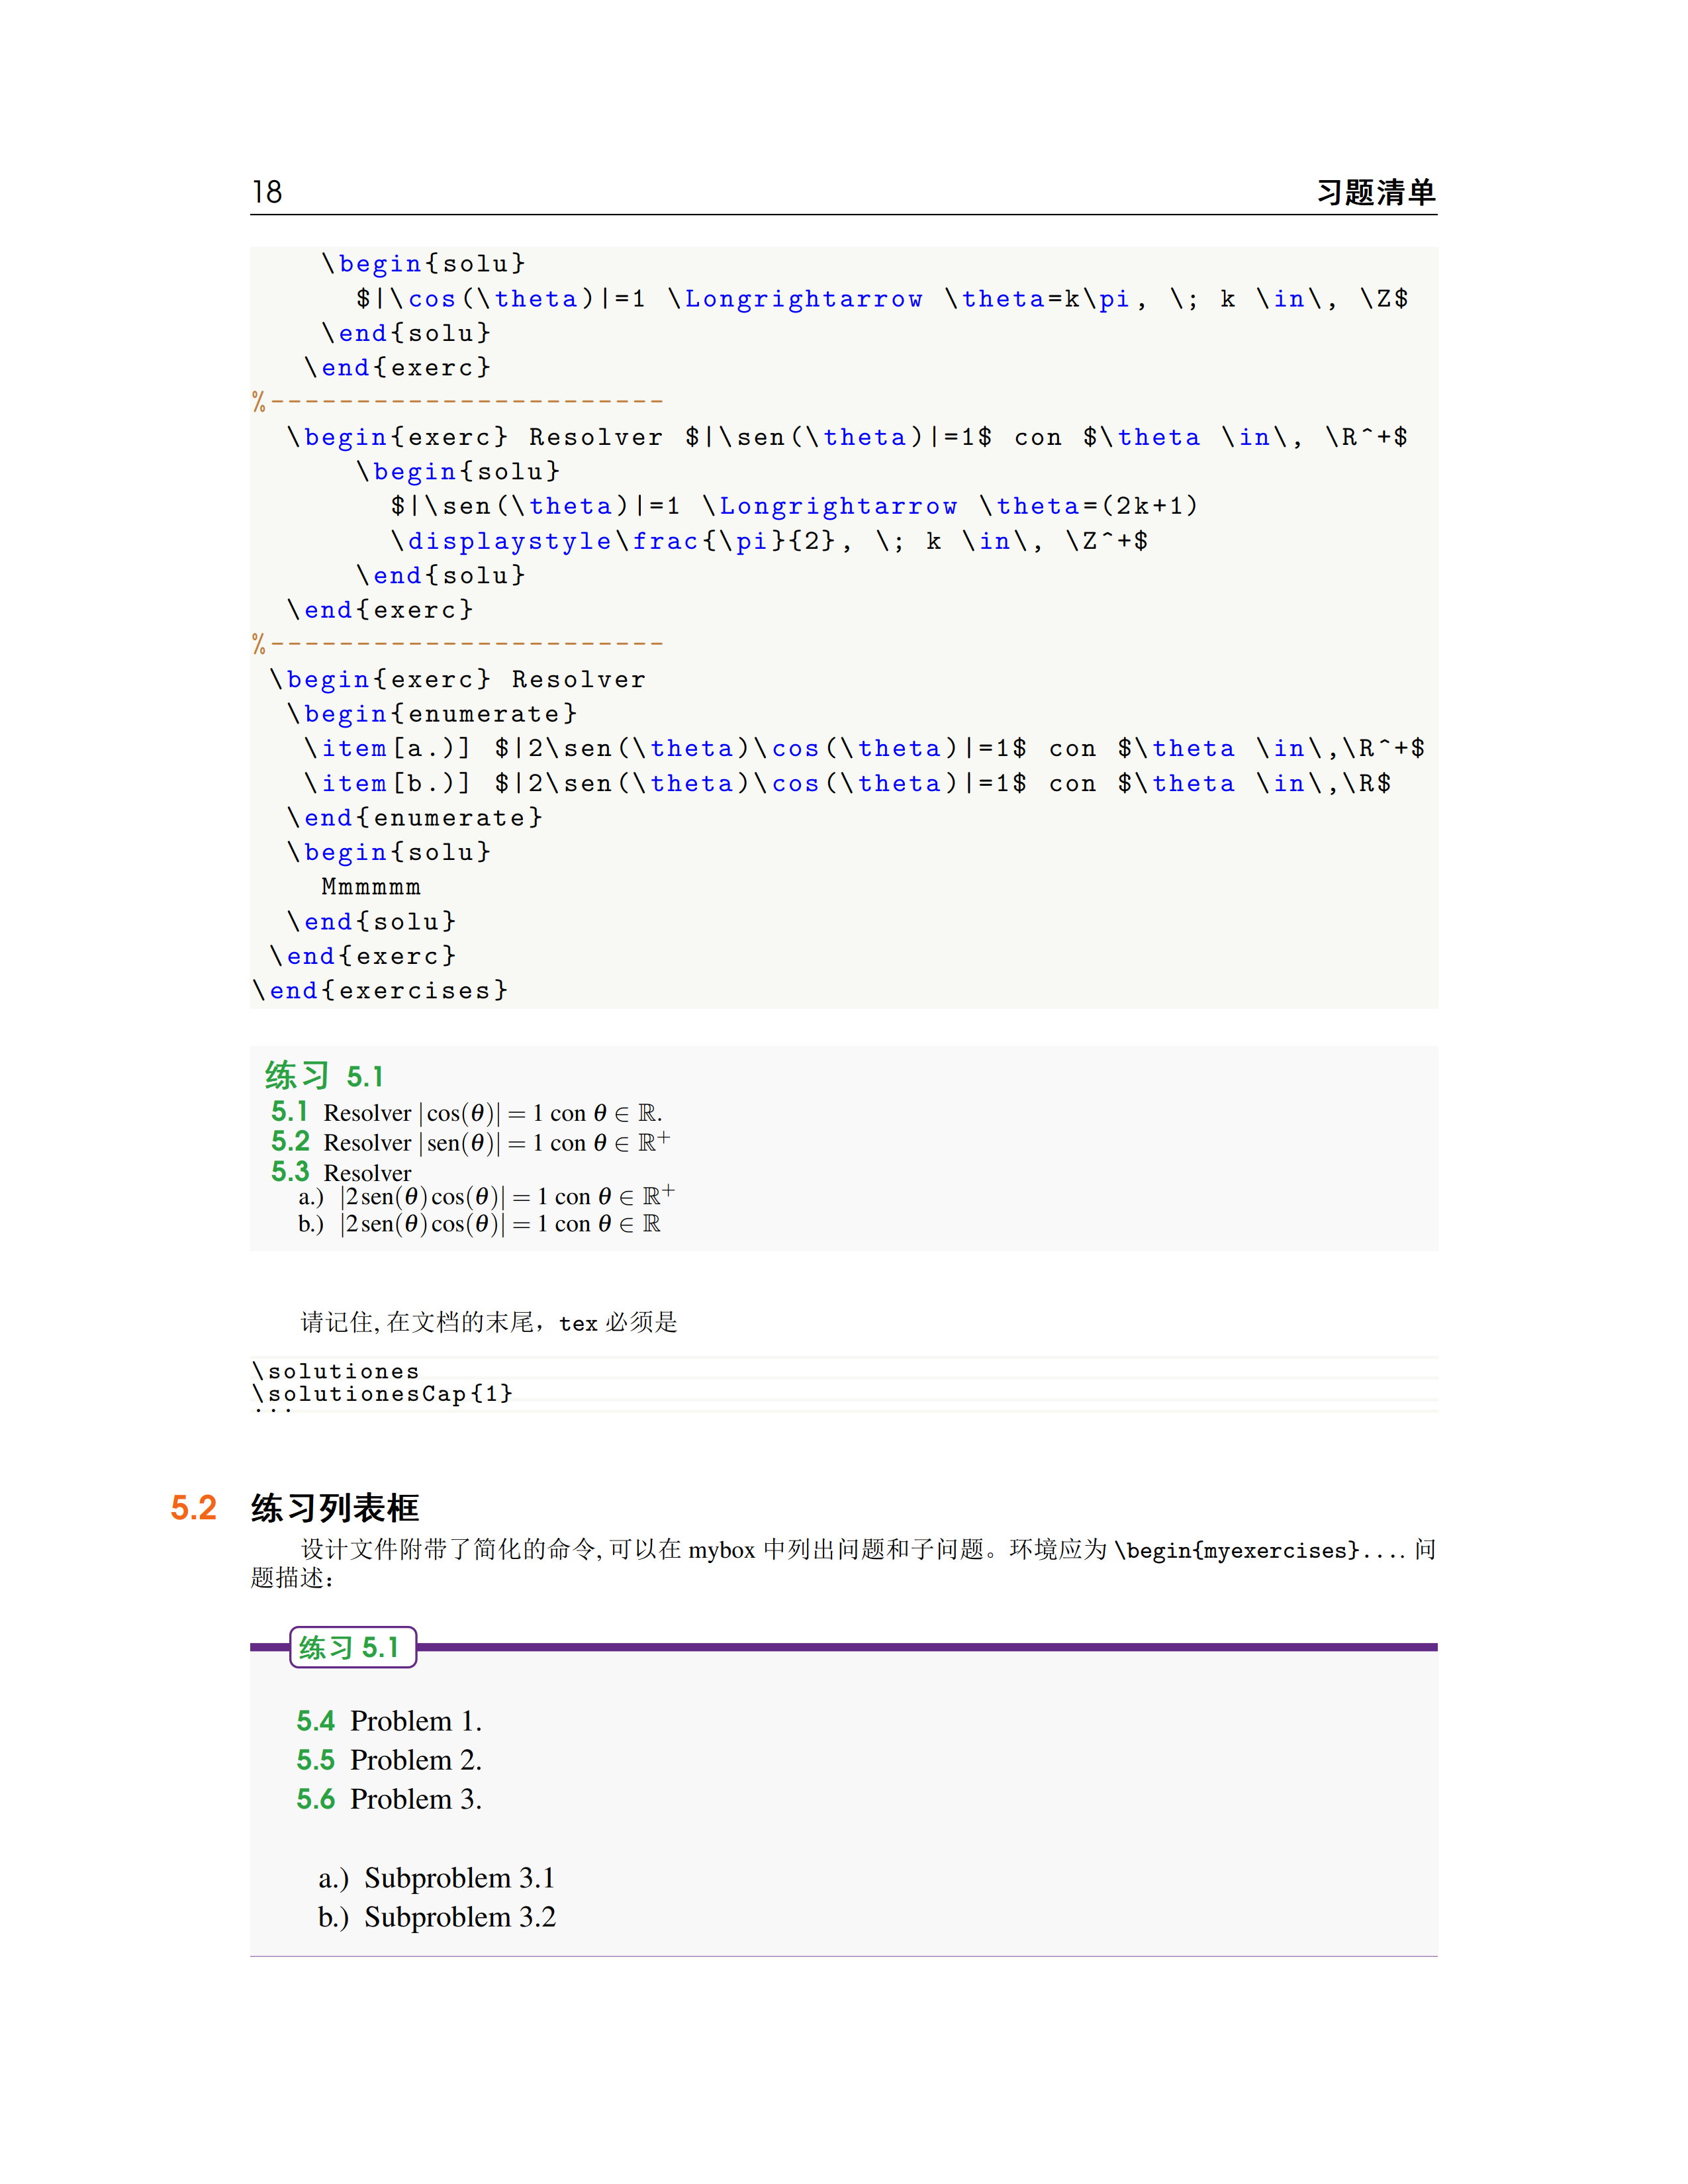Click section number 5.2 in orange
This screenshot has width=1688, height=2184.
(x=194, y=1507)
